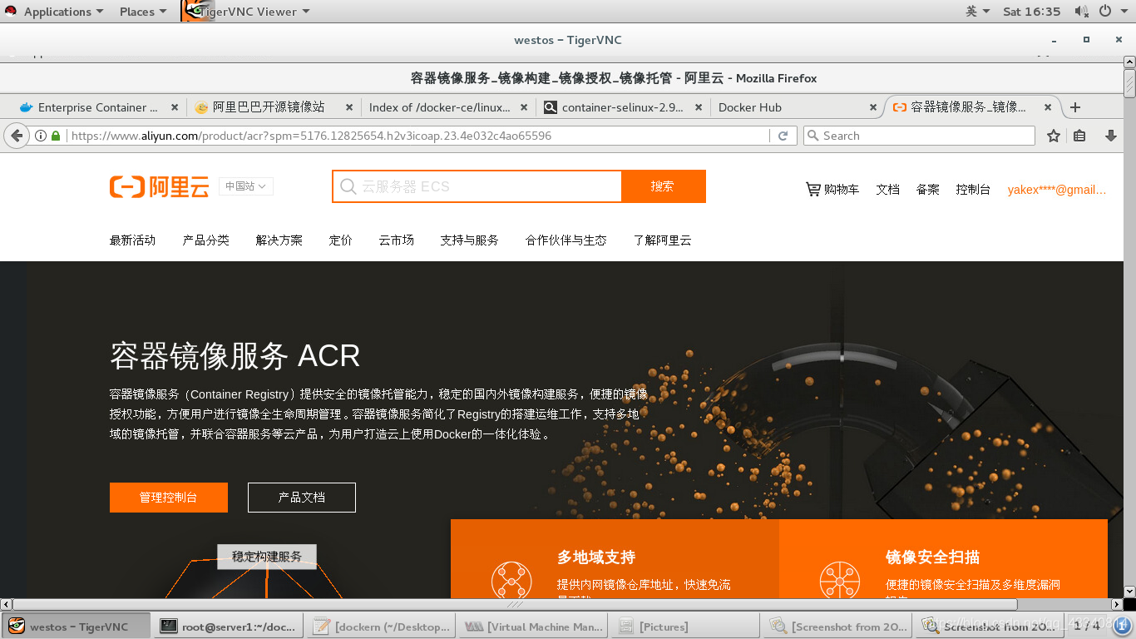Open the Places menu

[142, 11]
